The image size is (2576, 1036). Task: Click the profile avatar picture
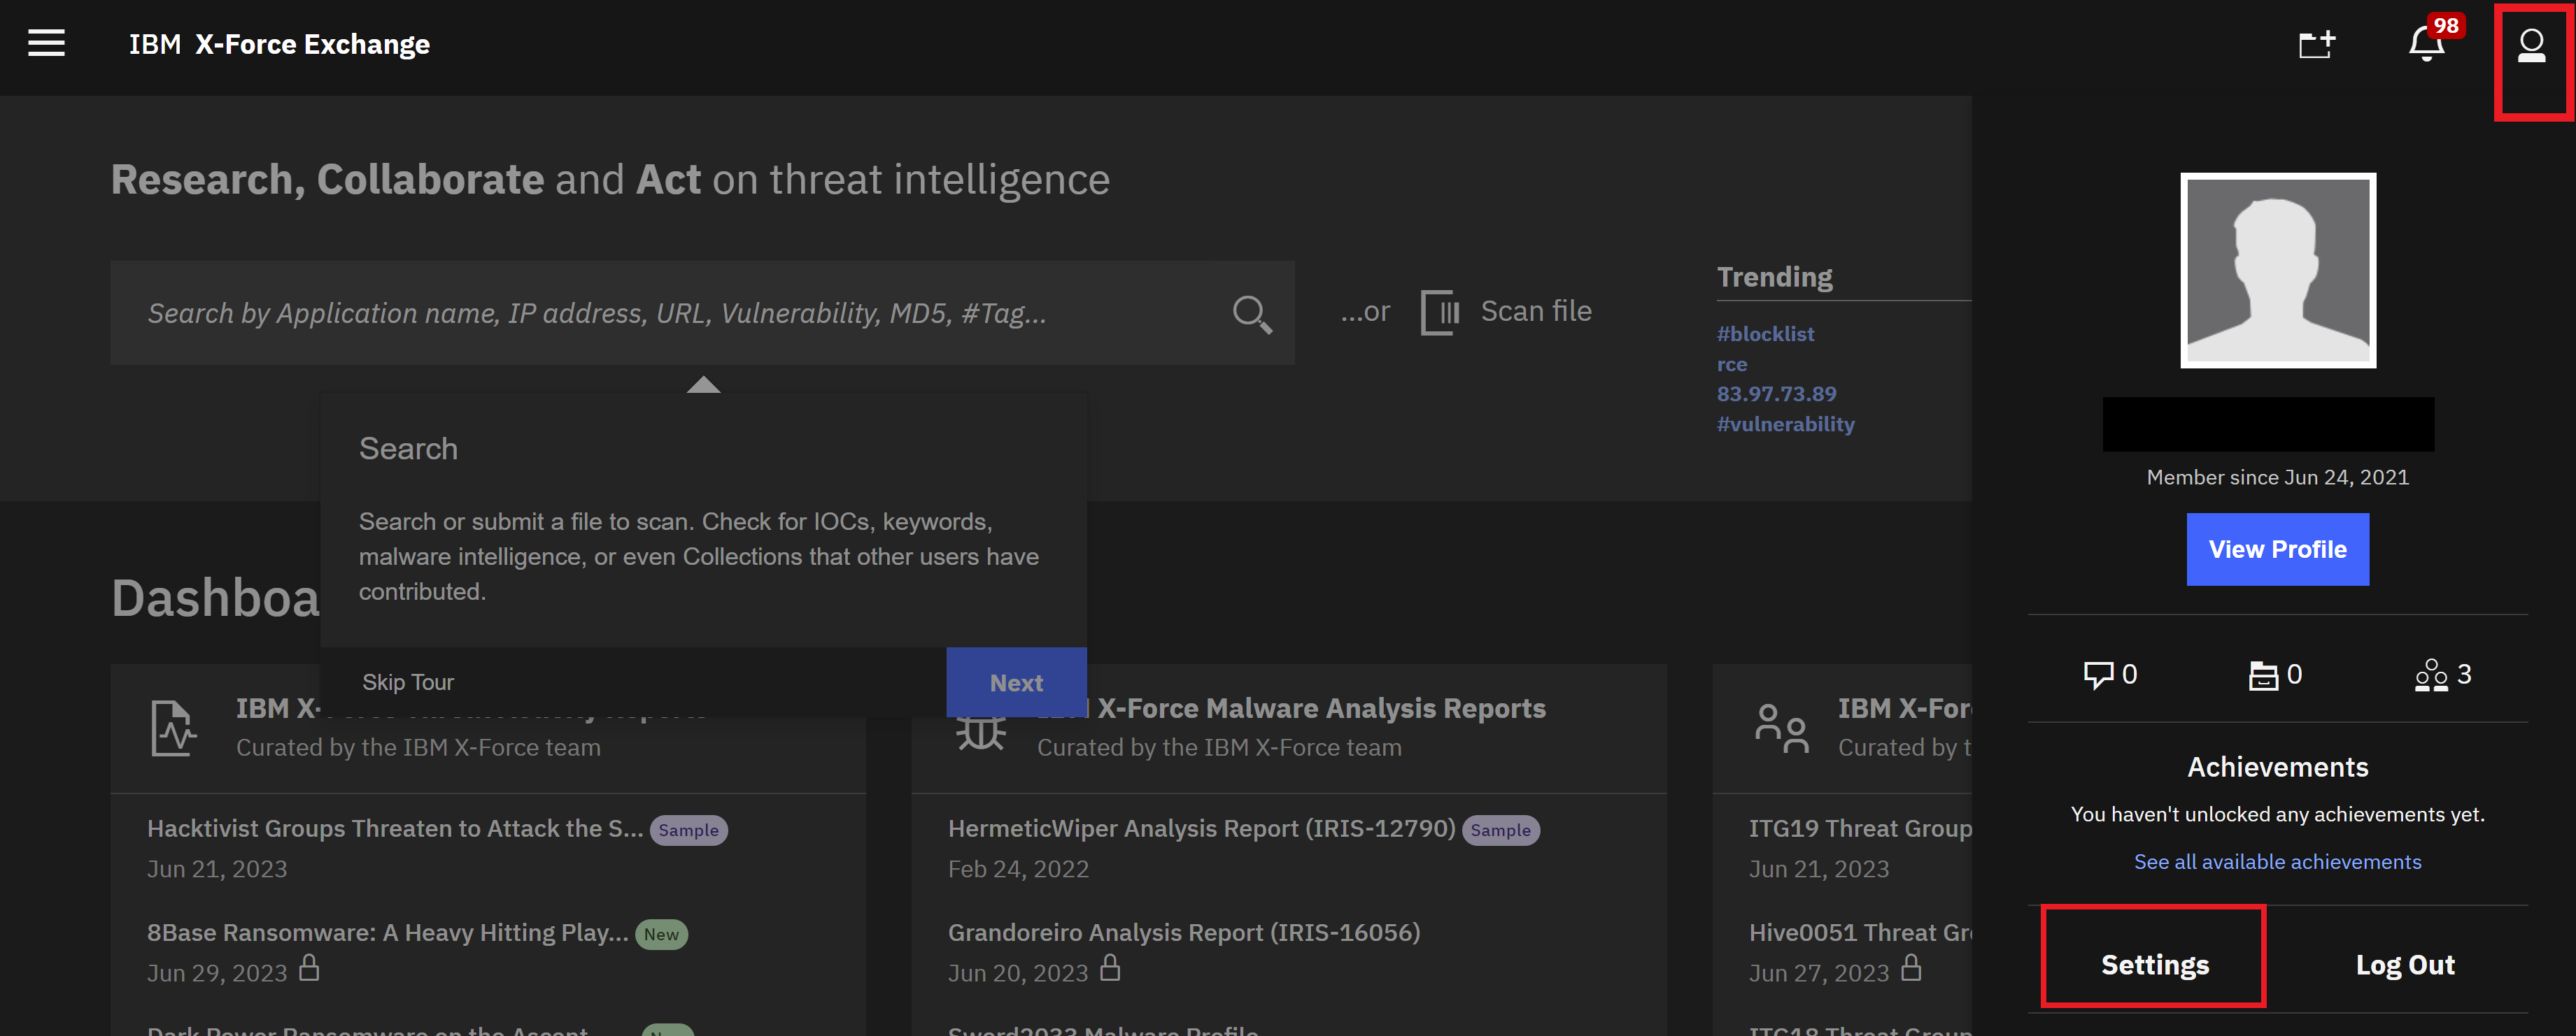click(2278, 271)
